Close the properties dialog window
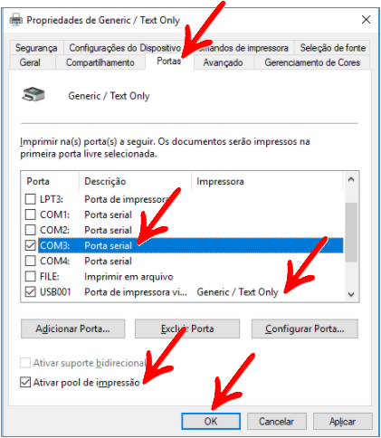The width and height of the screenshot is (381, 438). coord(366,20)
